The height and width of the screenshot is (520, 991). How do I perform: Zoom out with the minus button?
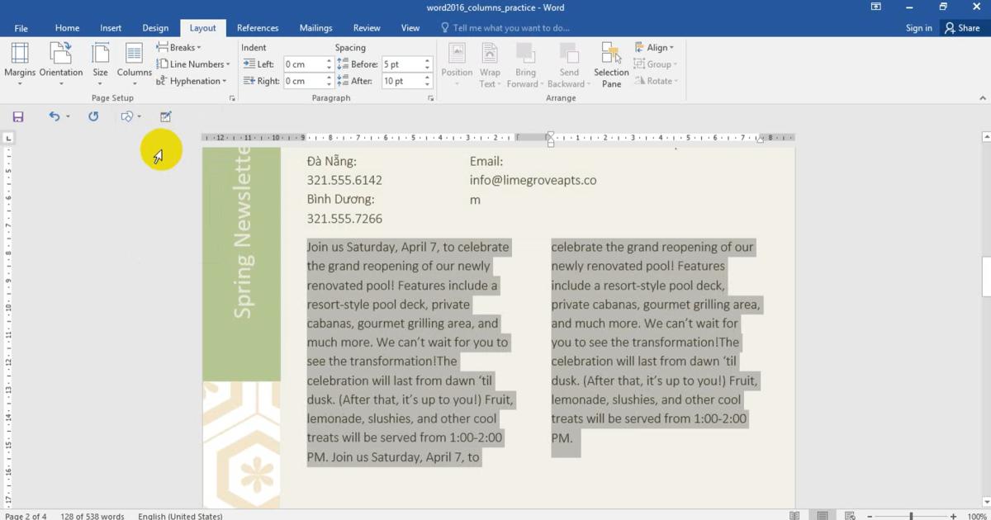(869, 516)
